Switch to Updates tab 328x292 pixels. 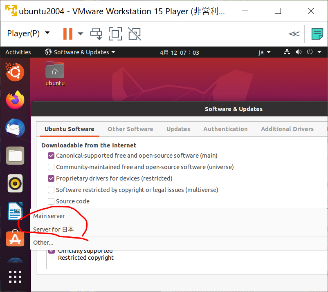[178, 129]
